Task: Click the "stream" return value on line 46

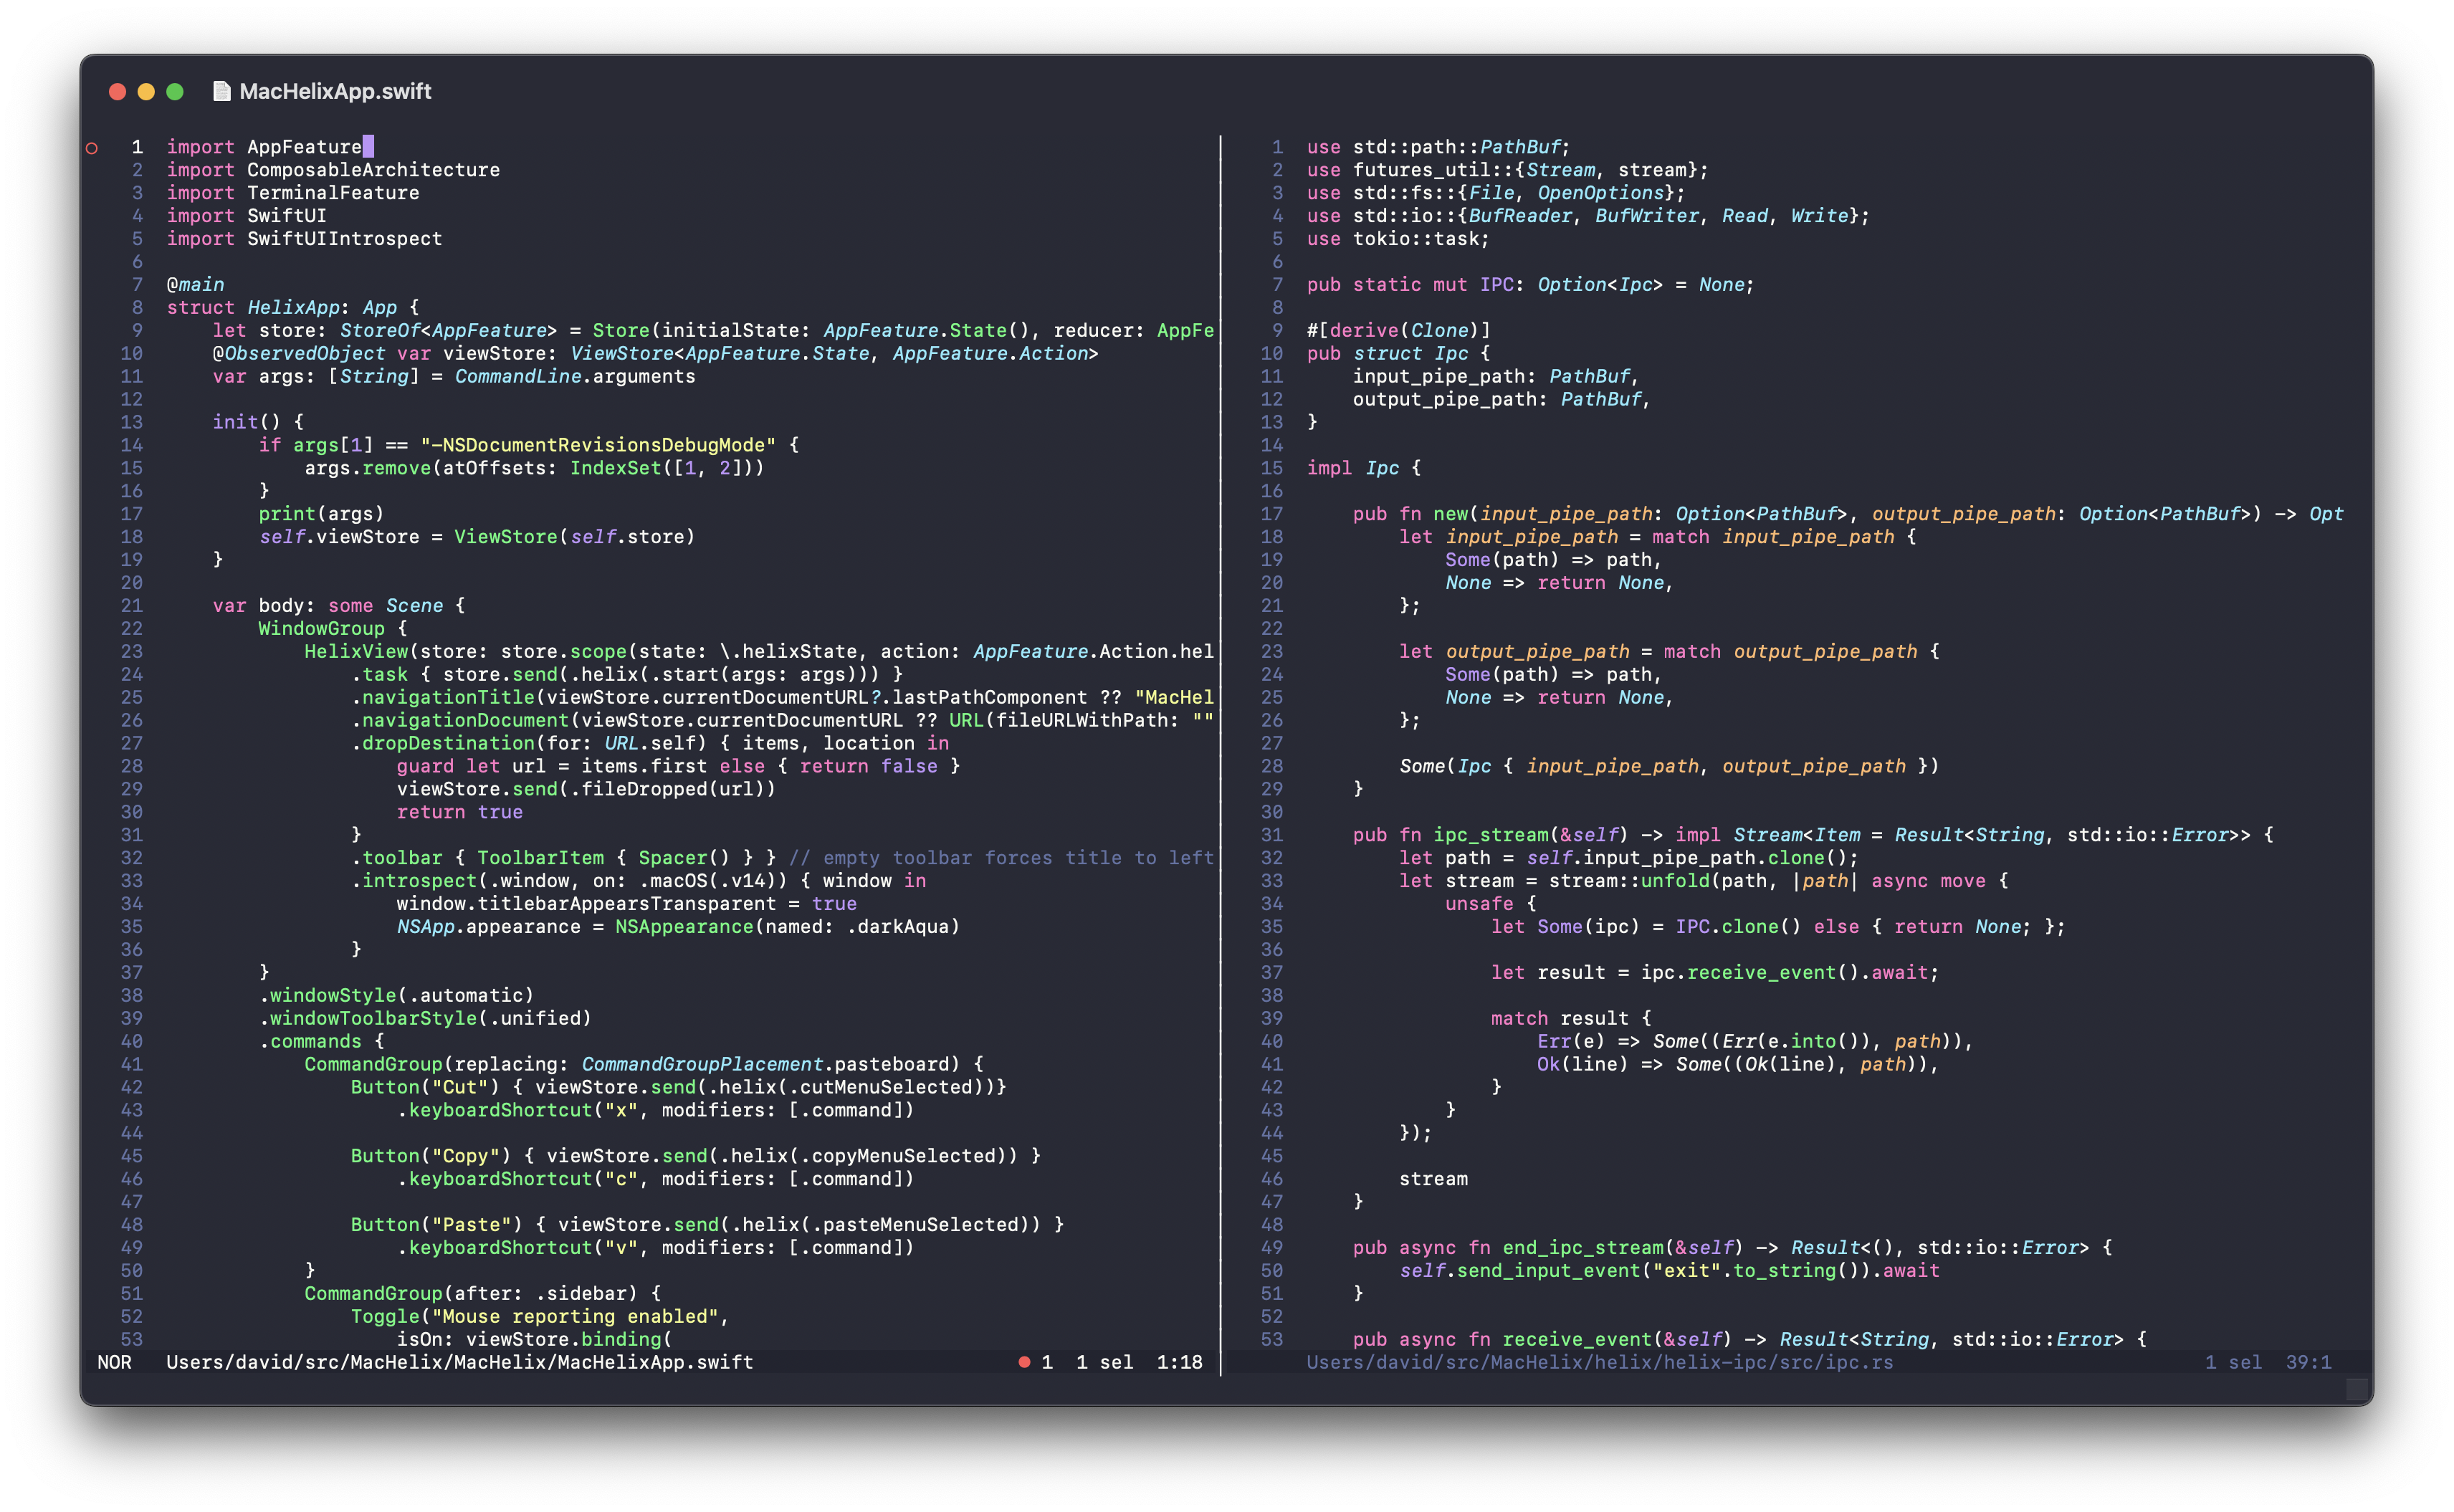Action: [1433, 1180]
